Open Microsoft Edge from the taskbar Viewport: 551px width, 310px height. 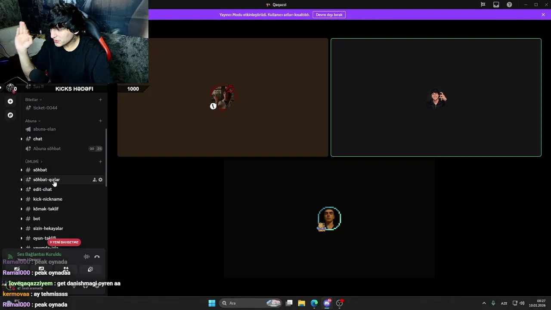(314, 303)
